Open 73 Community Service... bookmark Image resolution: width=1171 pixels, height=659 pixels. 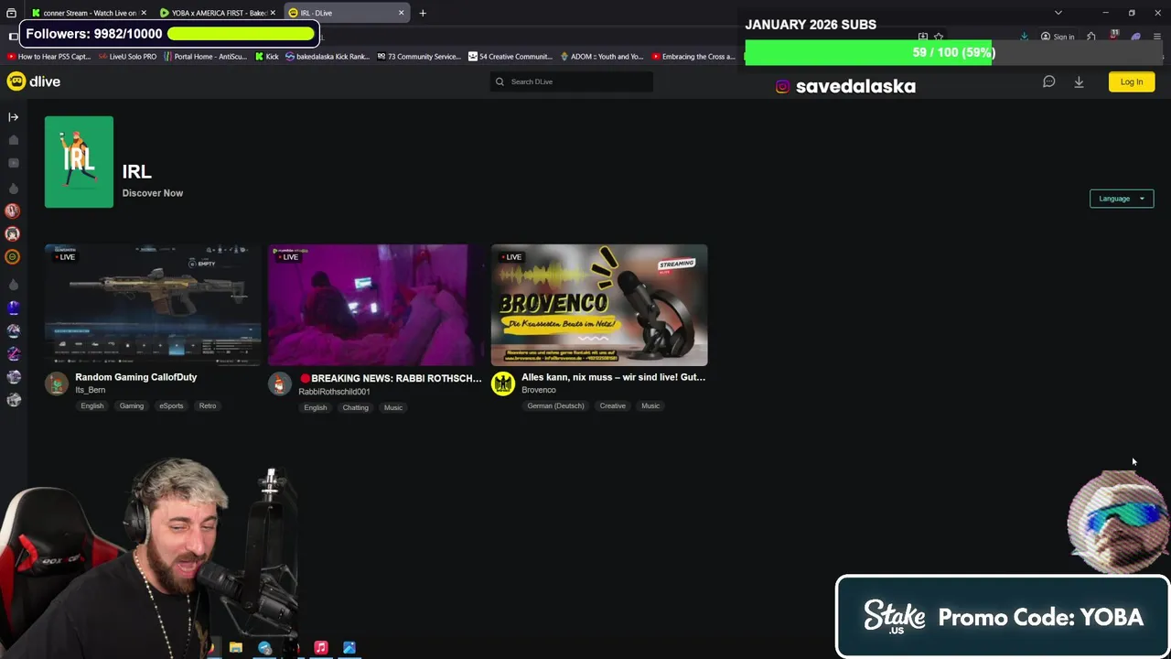419,57
